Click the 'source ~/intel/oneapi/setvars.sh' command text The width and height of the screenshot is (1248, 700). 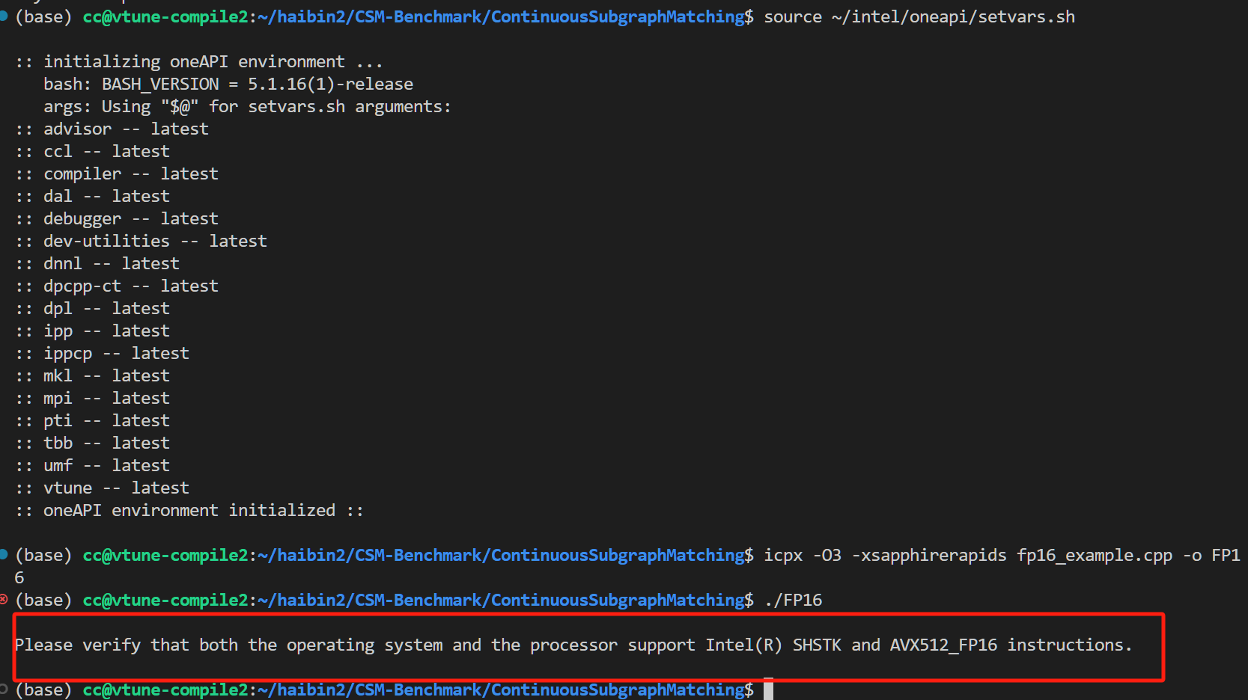[x=919, y=16]
